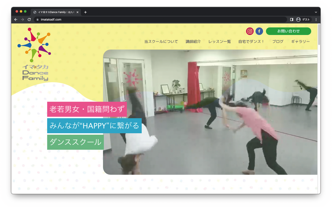Go to レッスン一覧 page
This screenshot has height=207, width=332.
[219, 41]
